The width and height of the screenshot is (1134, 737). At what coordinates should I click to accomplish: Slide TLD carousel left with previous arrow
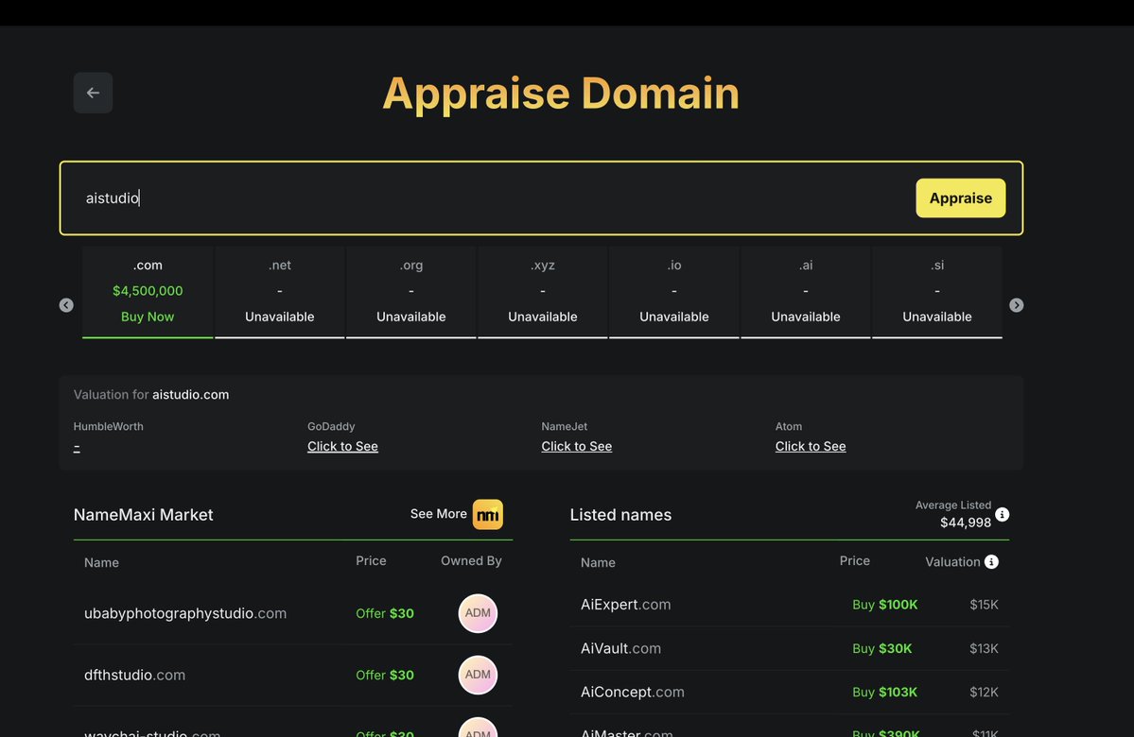(66, 305)
